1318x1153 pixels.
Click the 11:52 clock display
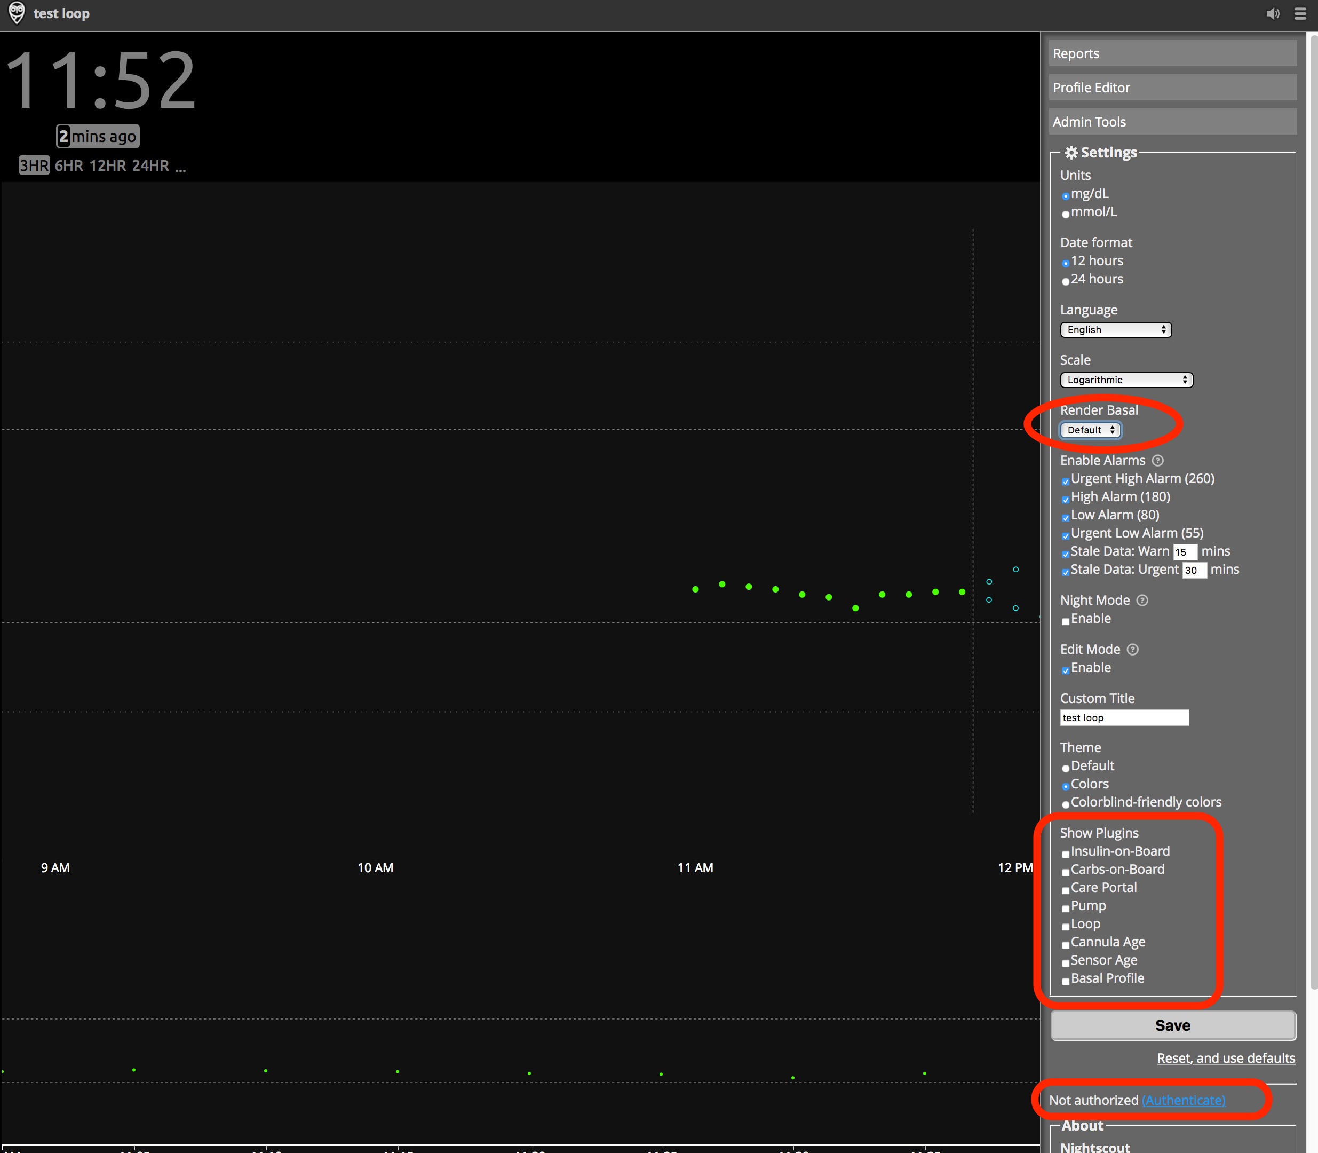100,81
